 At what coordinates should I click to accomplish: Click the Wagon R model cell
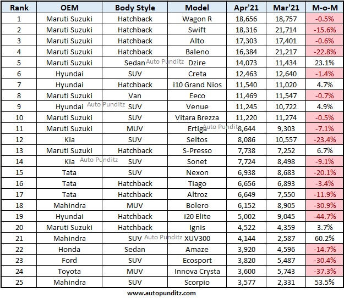tap(196, 19)
